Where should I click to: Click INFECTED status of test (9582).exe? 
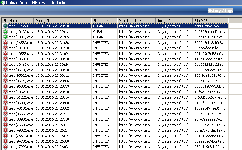pos(101,75)
